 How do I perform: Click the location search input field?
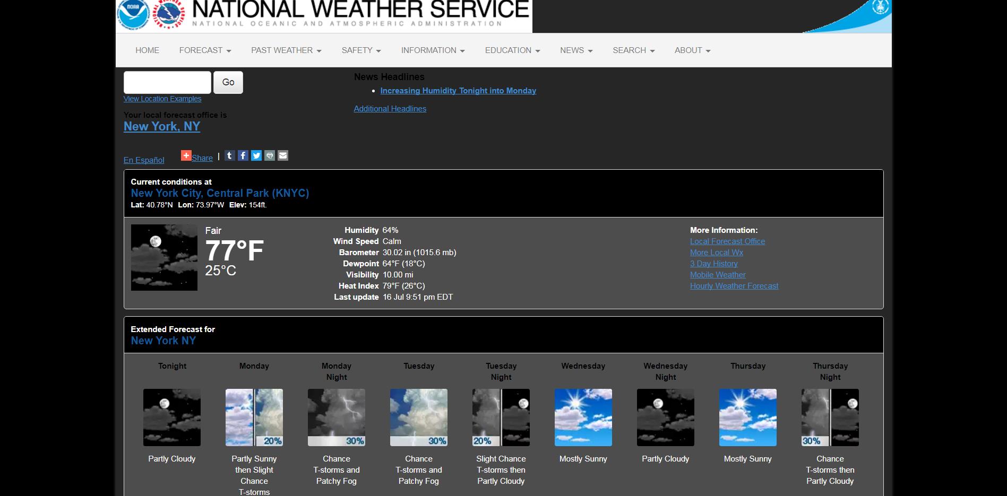(x=167, y=82)
